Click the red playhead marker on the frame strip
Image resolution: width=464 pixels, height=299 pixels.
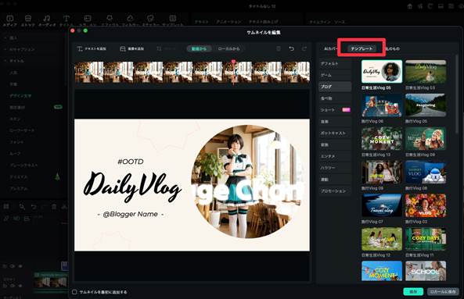point(233,62)
